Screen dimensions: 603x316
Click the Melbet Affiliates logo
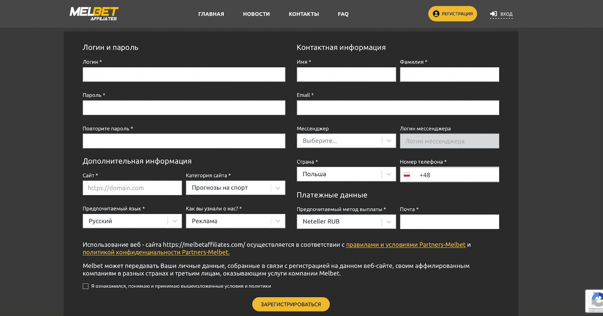pos(94,14)
